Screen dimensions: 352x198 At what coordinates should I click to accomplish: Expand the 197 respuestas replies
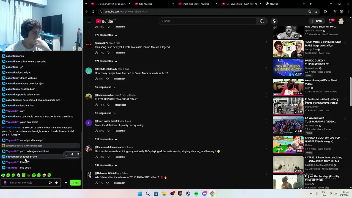pos(106,165)
